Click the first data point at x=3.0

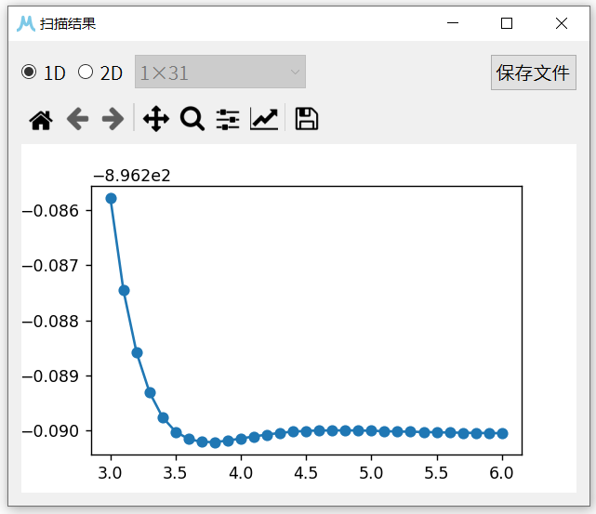point(111,198)
